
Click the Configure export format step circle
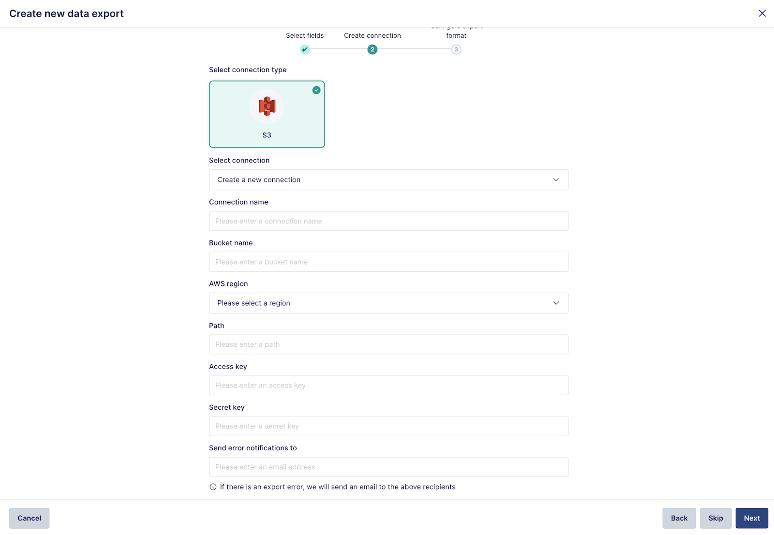pos(456,49)
